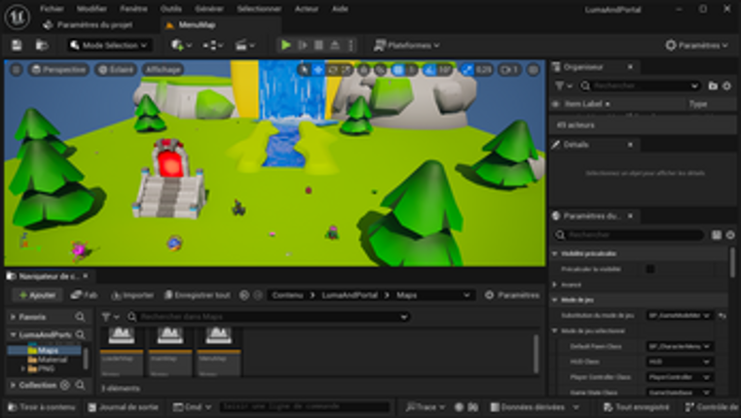Open the cinematics clapperboard dropdown
Image resolution: width=741 pixels, height=418 pixels.
[244, 46]
